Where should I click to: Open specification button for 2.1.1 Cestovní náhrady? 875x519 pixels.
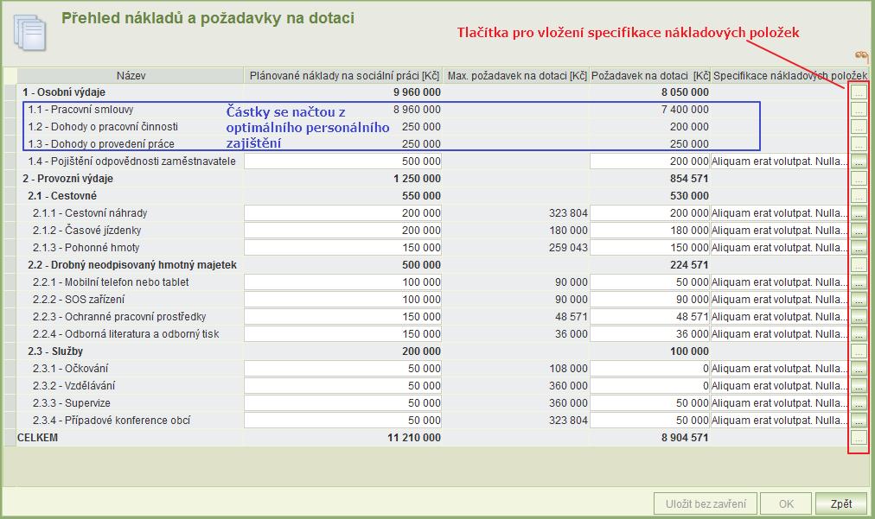point(859,213)
